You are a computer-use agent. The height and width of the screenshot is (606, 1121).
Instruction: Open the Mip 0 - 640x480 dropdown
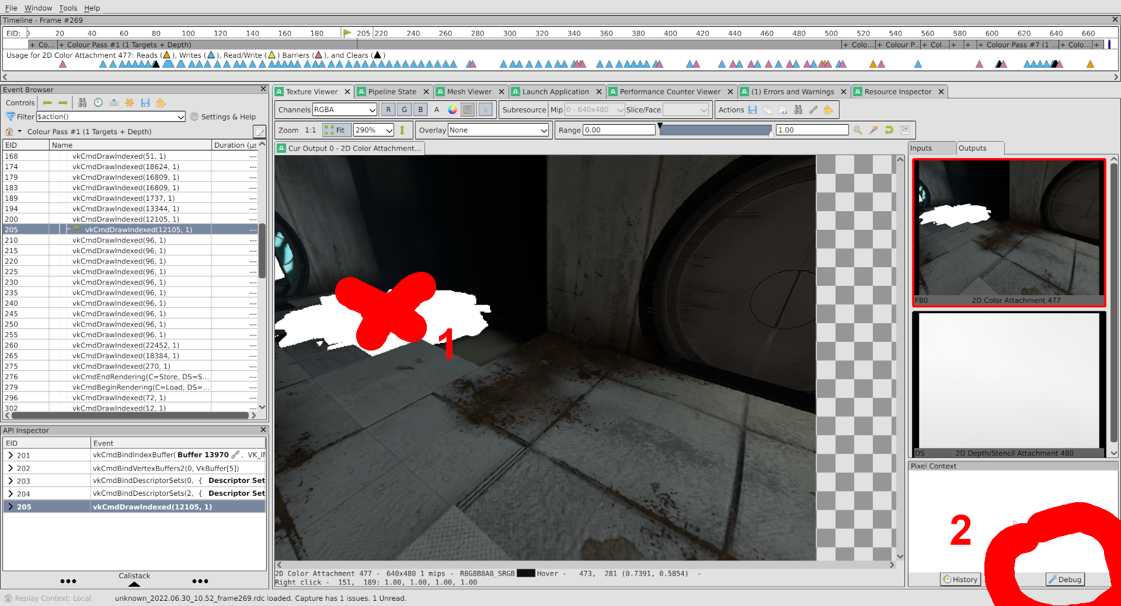click(594, 110)
